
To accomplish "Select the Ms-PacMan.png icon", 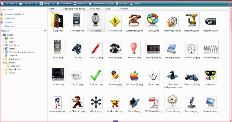I will coord(115,103).
